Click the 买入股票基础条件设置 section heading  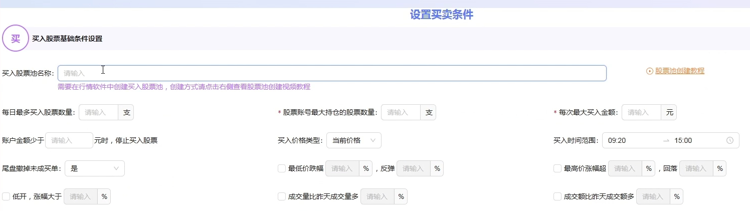click(67, 39)
